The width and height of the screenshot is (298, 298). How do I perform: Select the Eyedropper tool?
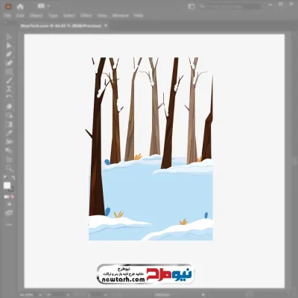click(x=9, y=133)
